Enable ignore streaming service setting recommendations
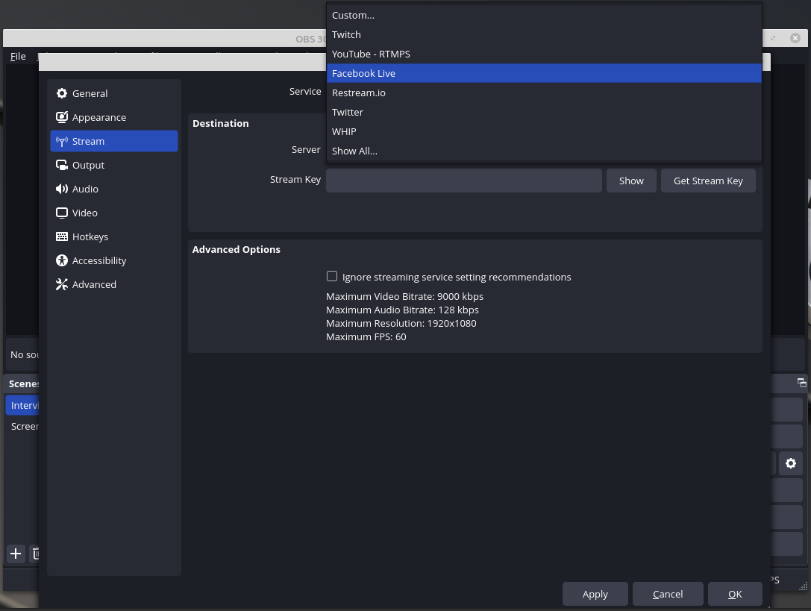The height and width of the screenshot is (611, 811). pos(332,276)
